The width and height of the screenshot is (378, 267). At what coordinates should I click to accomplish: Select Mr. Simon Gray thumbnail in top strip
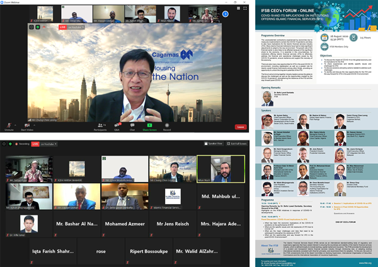click(x=204, y=14)
